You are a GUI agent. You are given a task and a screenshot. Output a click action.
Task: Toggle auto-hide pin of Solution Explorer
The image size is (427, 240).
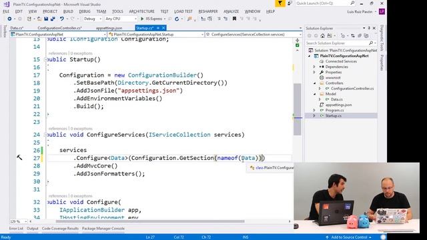coord(369,28)
